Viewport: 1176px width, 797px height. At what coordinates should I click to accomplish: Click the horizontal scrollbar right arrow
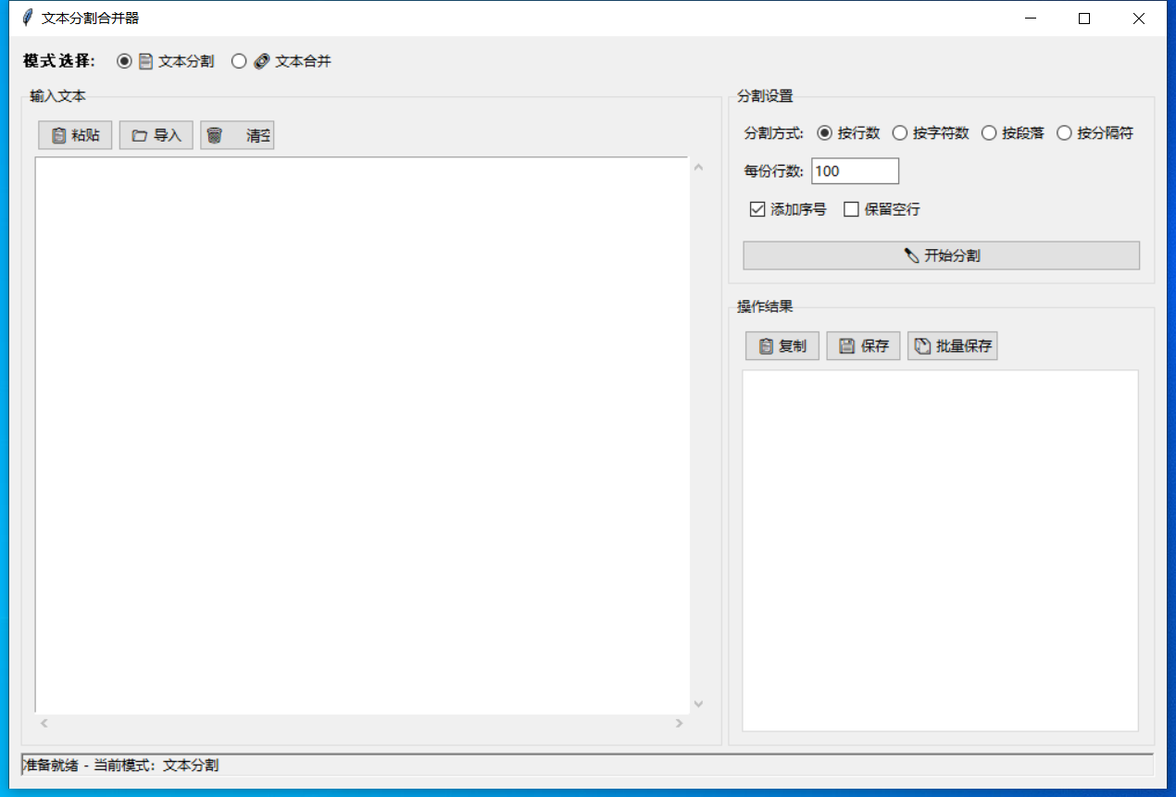click(680, 723)
